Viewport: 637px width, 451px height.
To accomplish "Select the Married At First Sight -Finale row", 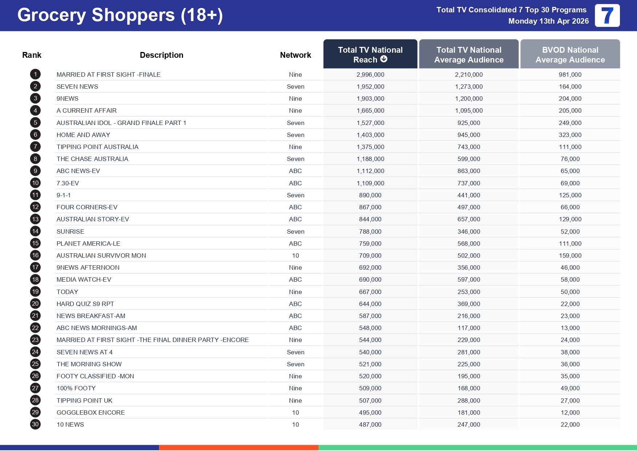I will click(x=108, y=75).
